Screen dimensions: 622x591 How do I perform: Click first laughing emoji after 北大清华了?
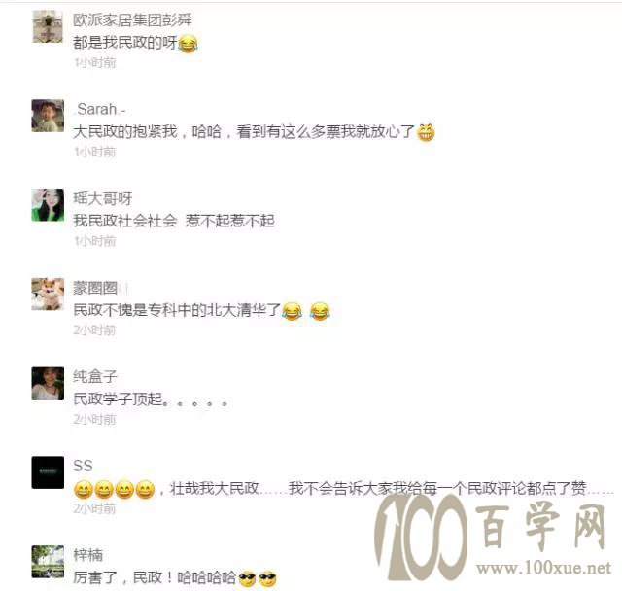pos(292,311)
